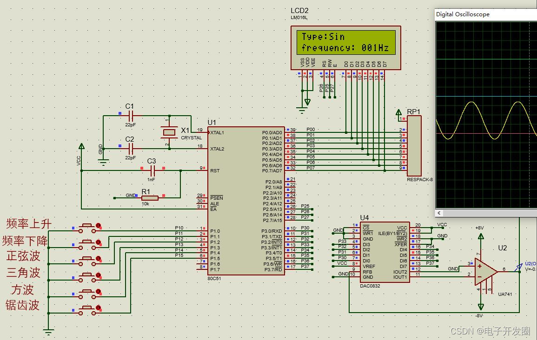Screen dimensions: 537x340
Task: Toggle red latch dot on 方波 button
Action: (99, 292)
